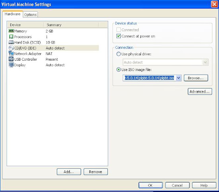Toggle the Connected checkbox
219x192 pixels.
pos(118,30)
